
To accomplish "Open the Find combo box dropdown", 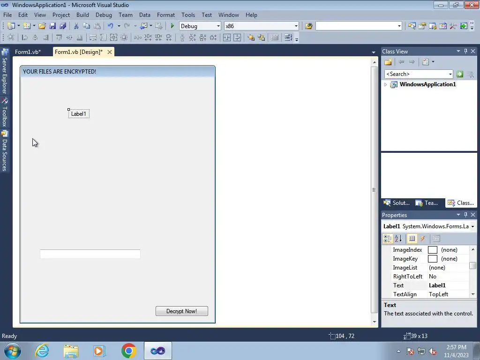I will [x=399, y=26].
